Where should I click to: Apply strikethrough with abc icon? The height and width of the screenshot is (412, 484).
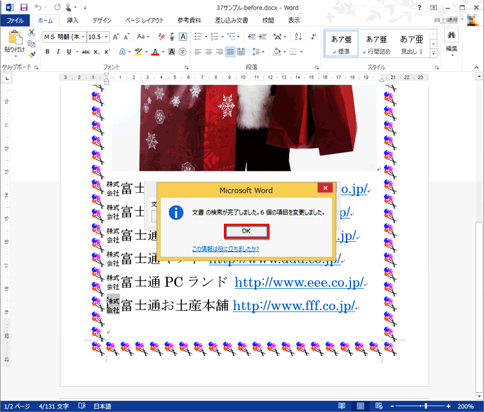point(86,52)
